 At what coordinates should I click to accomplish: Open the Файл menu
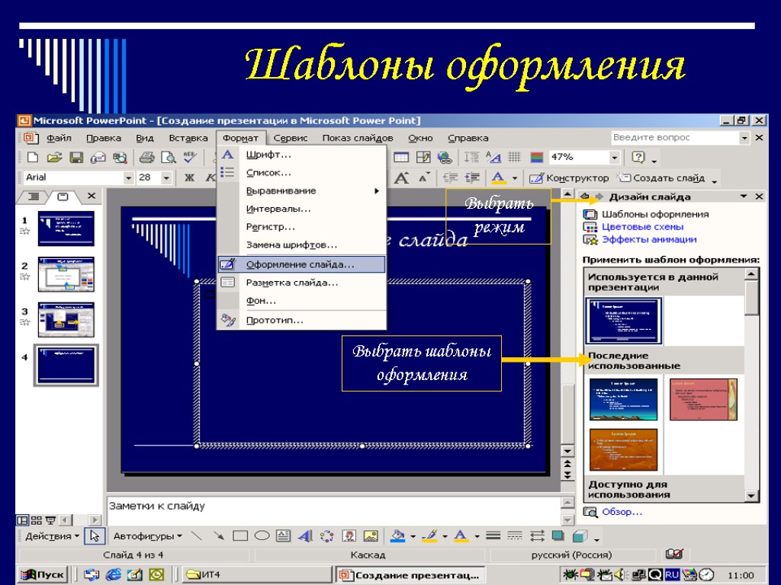59,138
